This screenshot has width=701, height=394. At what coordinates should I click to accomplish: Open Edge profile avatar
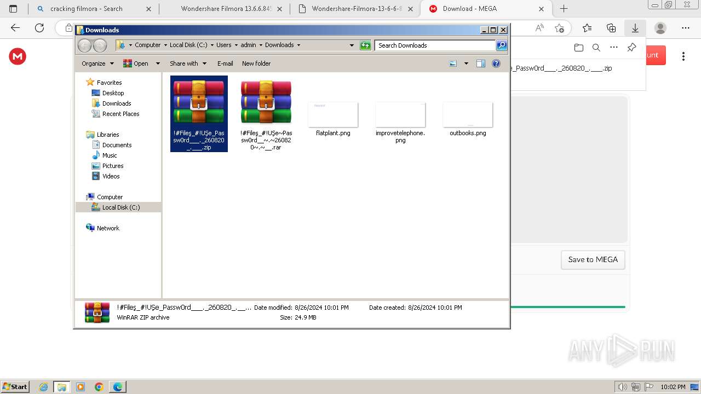click(660, 28)
